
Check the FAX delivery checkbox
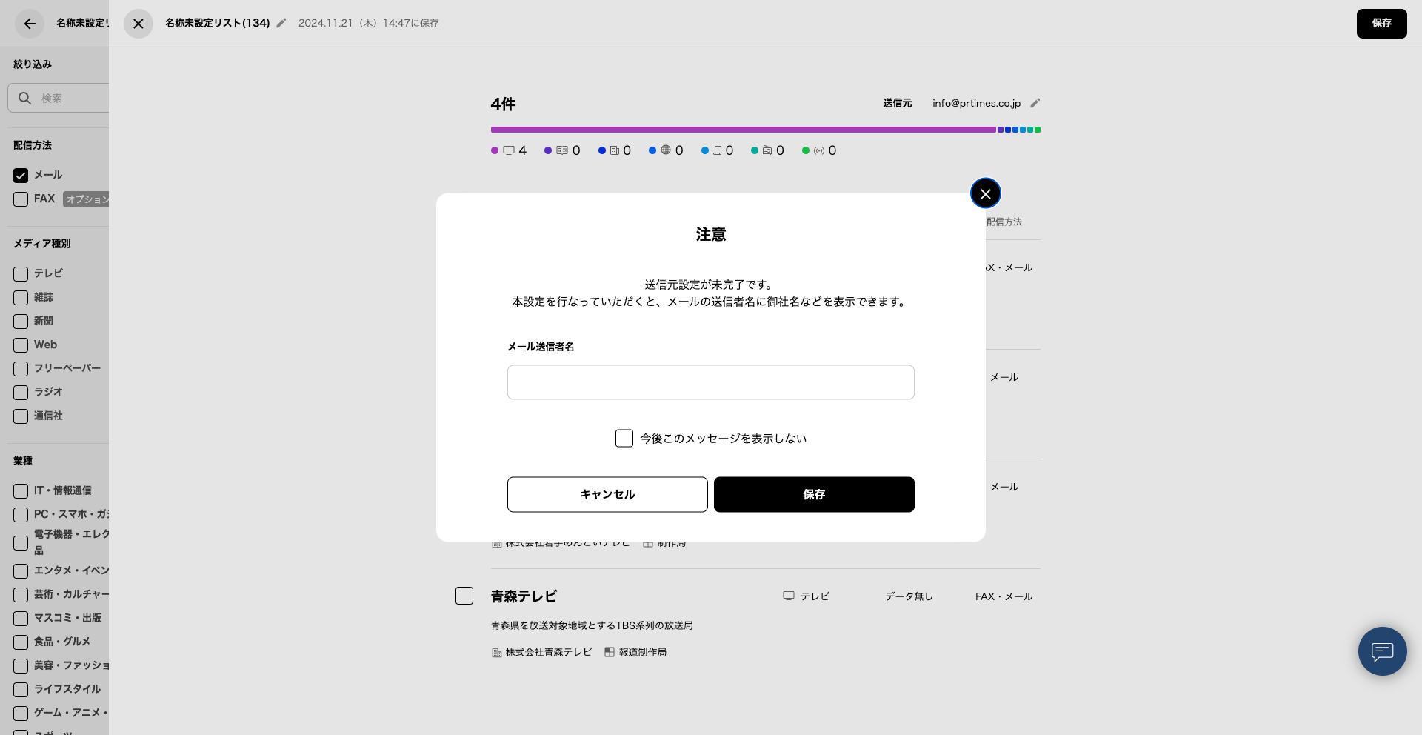[21, 199]
